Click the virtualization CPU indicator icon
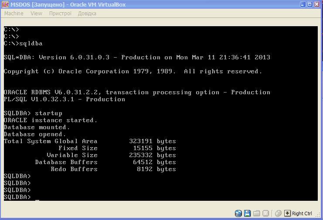Image resolution: width=323 pixels, height=220 pixels. click(x=266, y=213)
